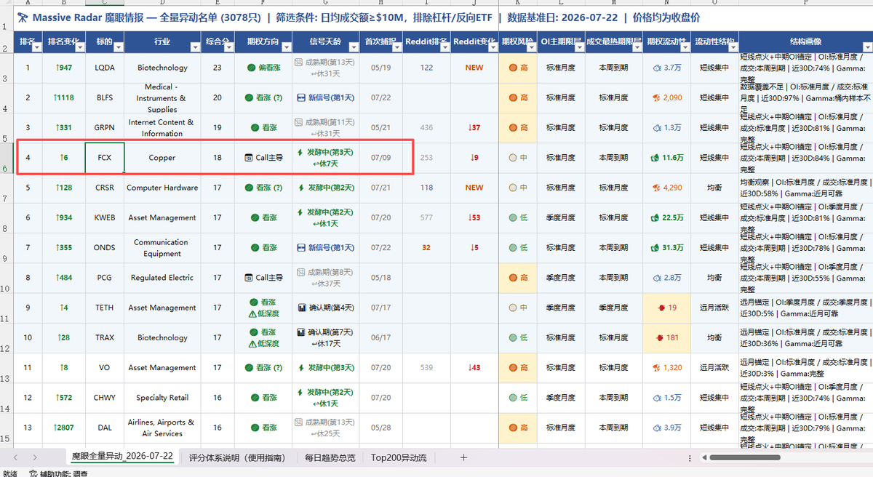Open the 标的 column filter dropdown
This screenshot has height=477, width=873.
point(118,47)
